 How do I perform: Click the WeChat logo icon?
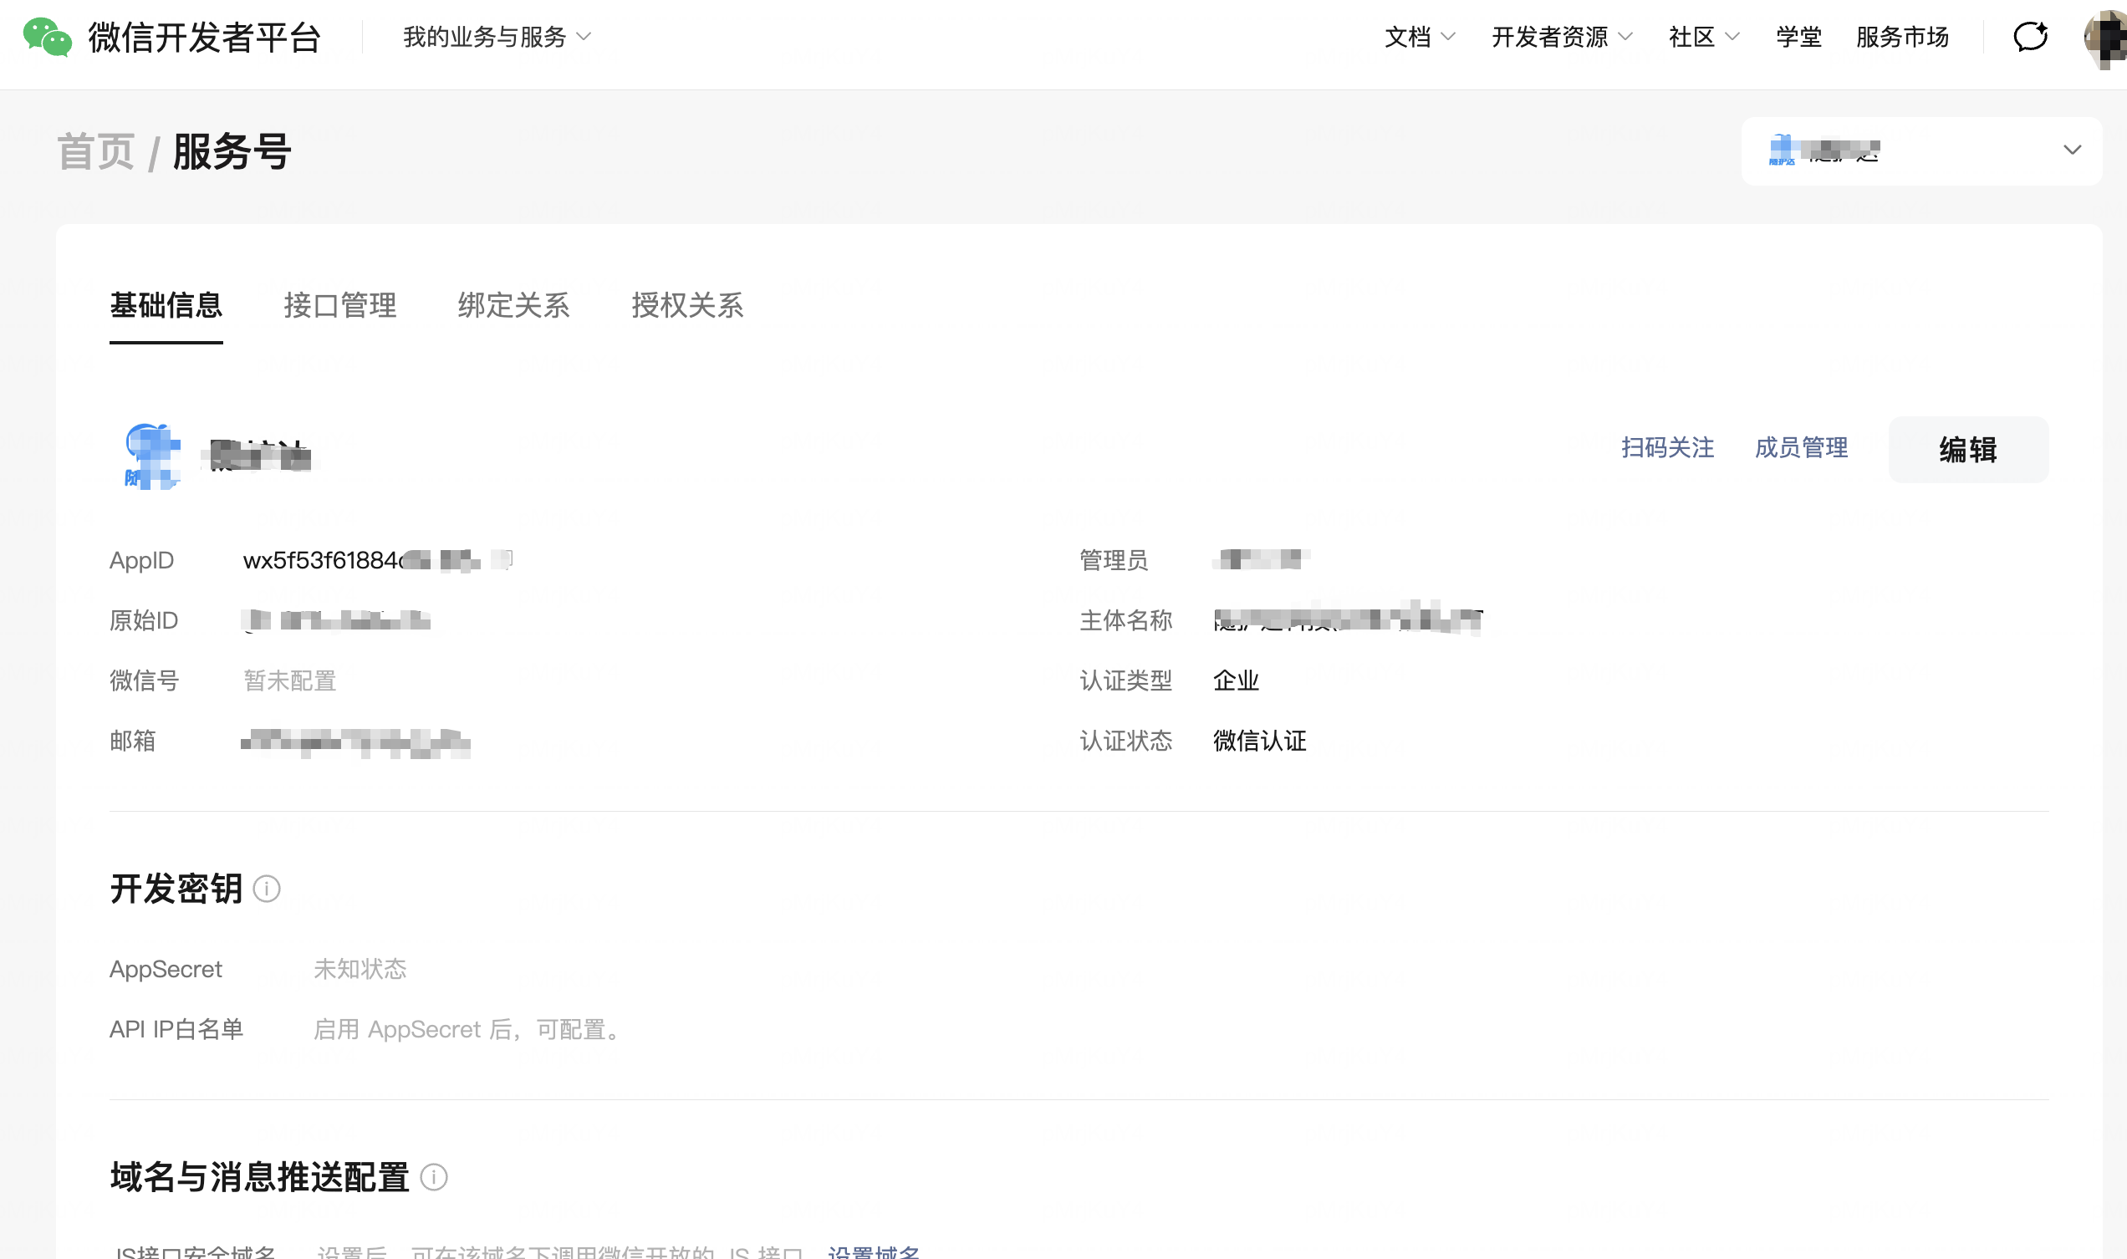click(47, 38)
